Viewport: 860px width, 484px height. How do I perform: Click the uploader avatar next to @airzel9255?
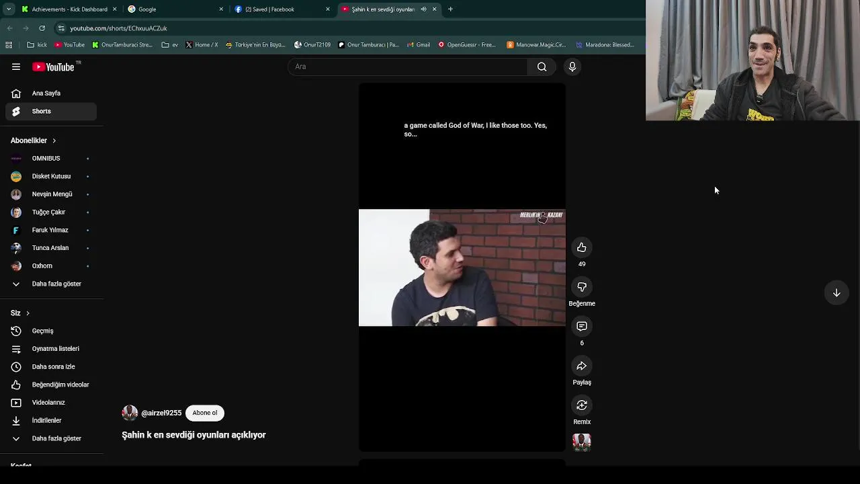pyautogui.click(x=130, y=413)
